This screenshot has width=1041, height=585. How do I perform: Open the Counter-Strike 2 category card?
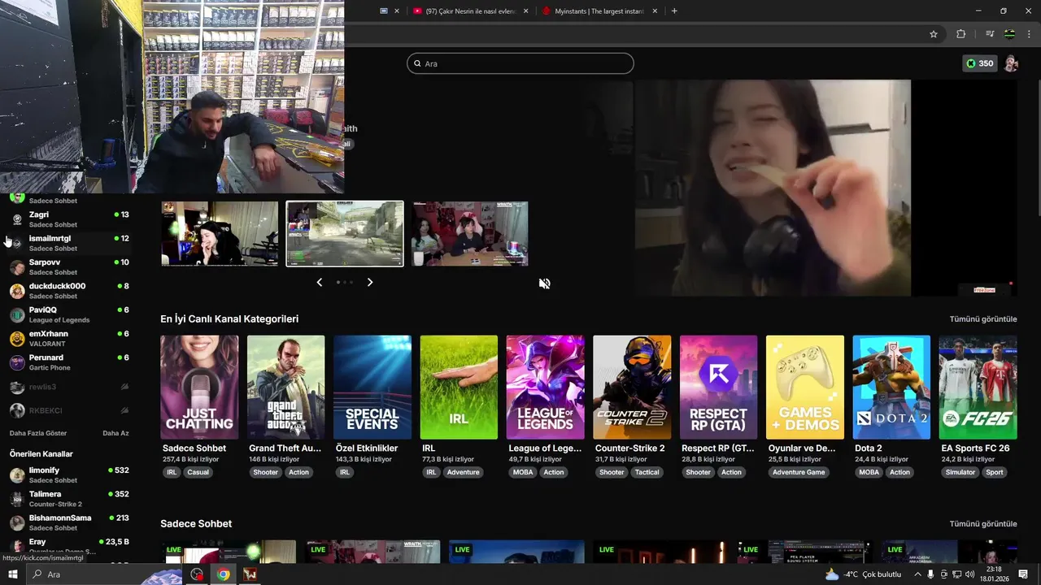(632, 387)
